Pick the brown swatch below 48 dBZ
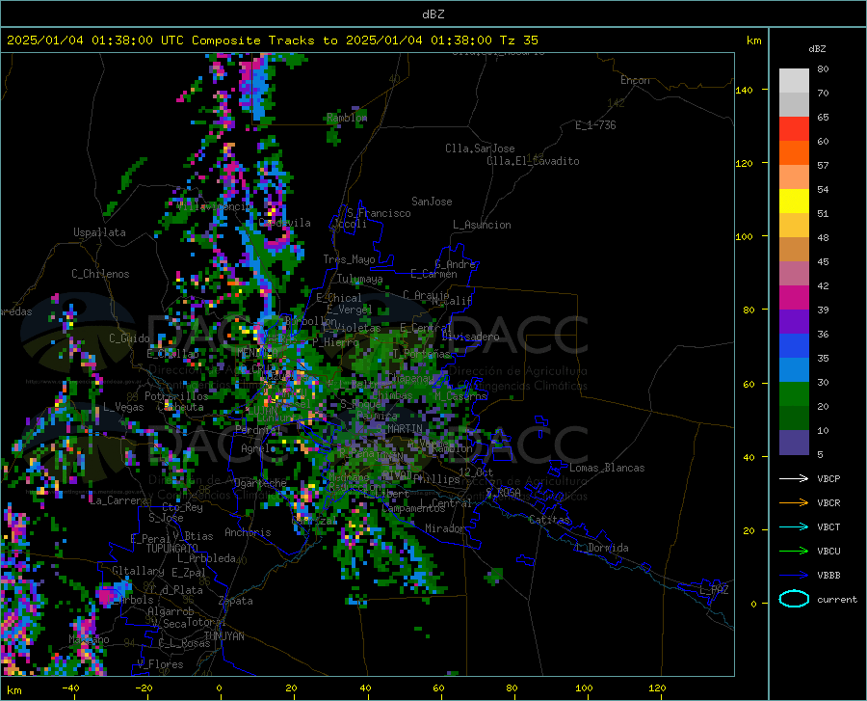 click(794, 250)
